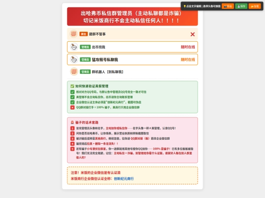Click the bowl avatar beside 猛攻租号私聊我
Image resolution: width=265 pixels, height=198 pixels.
[74, 60]
